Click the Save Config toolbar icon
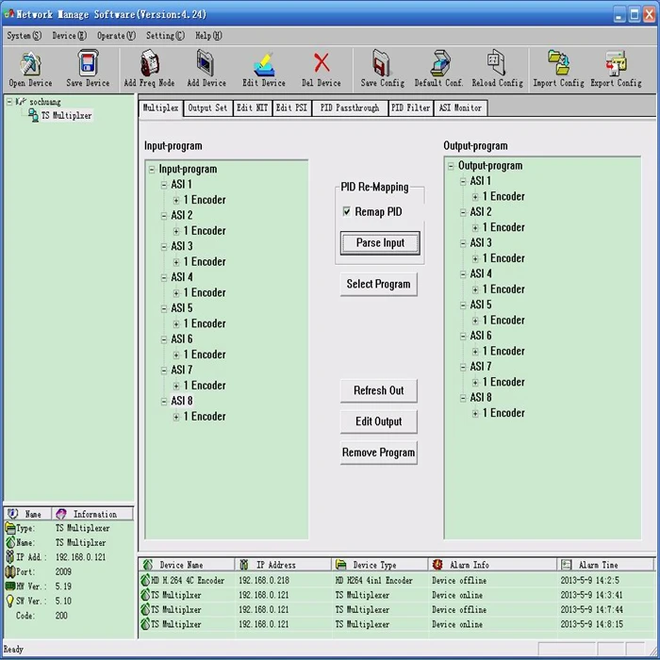The height and width of the screenshot is (660, 660). [x=381, y=63]
